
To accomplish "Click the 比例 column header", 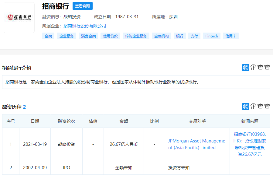I will point(155,121).
